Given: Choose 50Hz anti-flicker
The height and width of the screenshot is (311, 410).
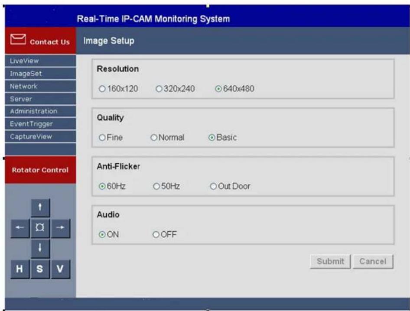Looking at the screenshot, I should pos(156,186).
